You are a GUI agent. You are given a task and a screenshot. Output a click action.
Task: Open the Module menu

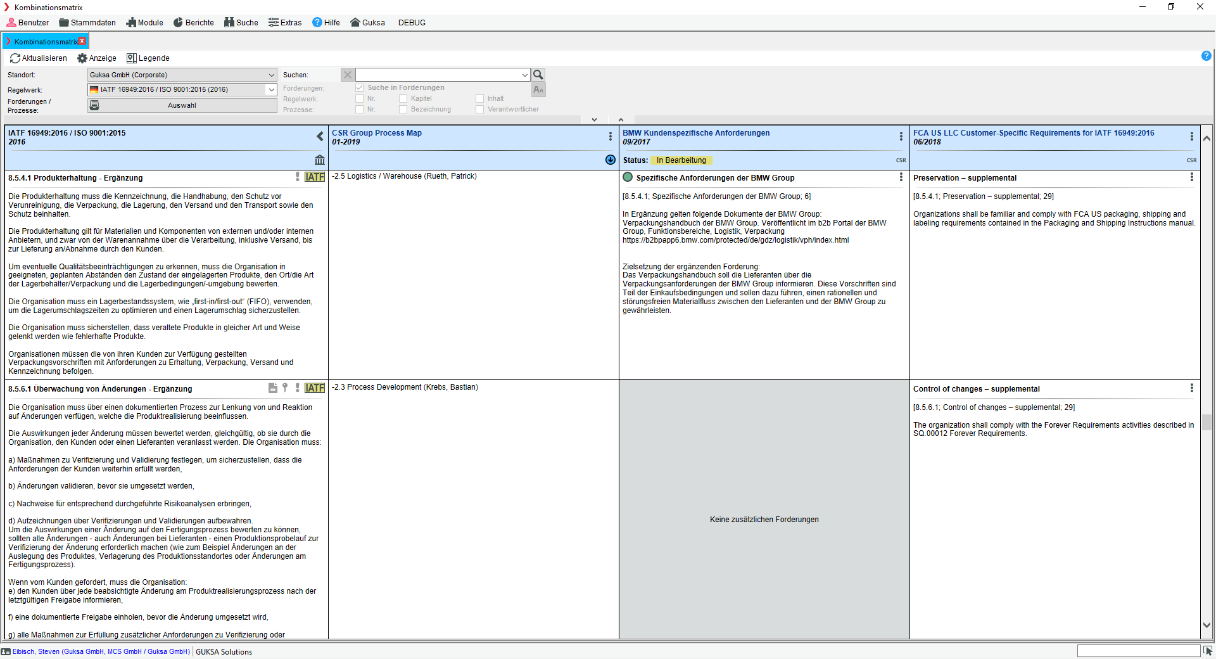pos(144,22)
